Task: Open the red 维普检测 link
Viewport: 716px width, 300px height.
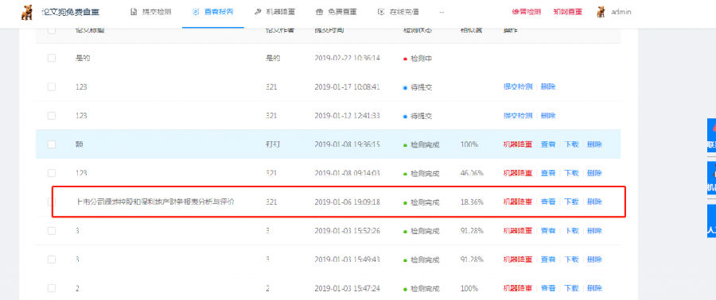Action: tap(526, 12)
